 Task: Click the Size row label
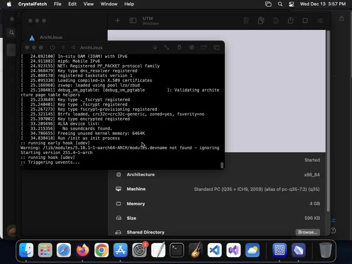[x=131, y=218]
